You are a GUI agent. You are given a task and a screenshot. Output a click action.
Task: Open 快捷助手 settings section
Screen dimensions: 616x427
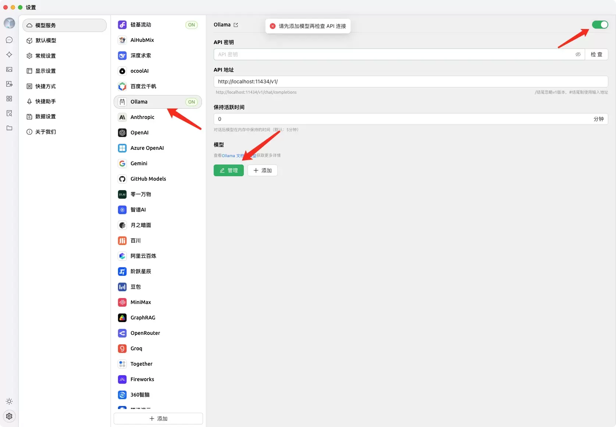(64, 101)
